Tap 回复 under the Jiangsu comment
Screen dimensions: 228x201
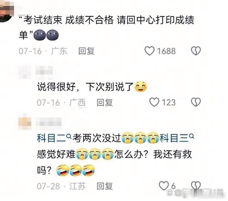(105, 186)
